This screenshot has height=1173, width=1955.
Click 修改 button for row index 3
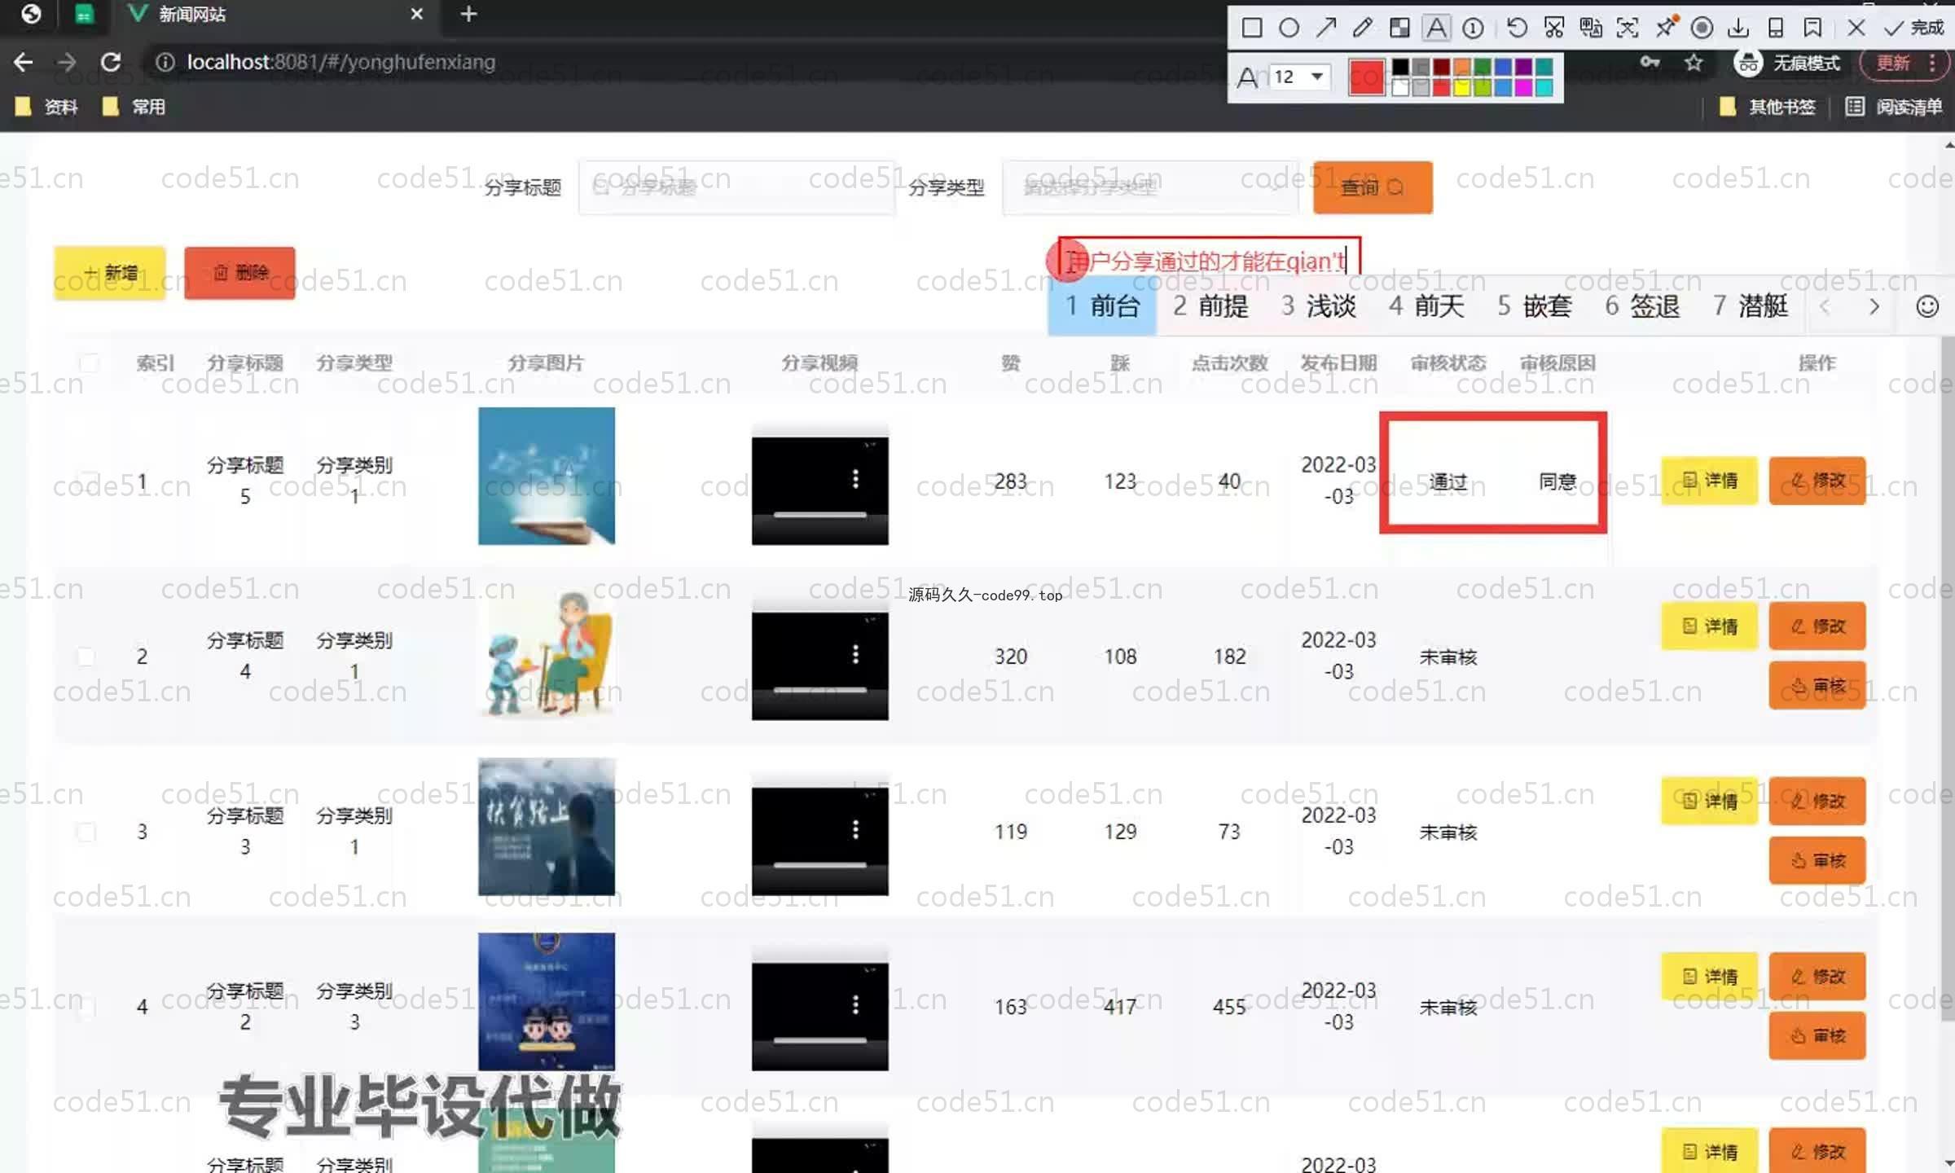click(x=1817, y=801)
